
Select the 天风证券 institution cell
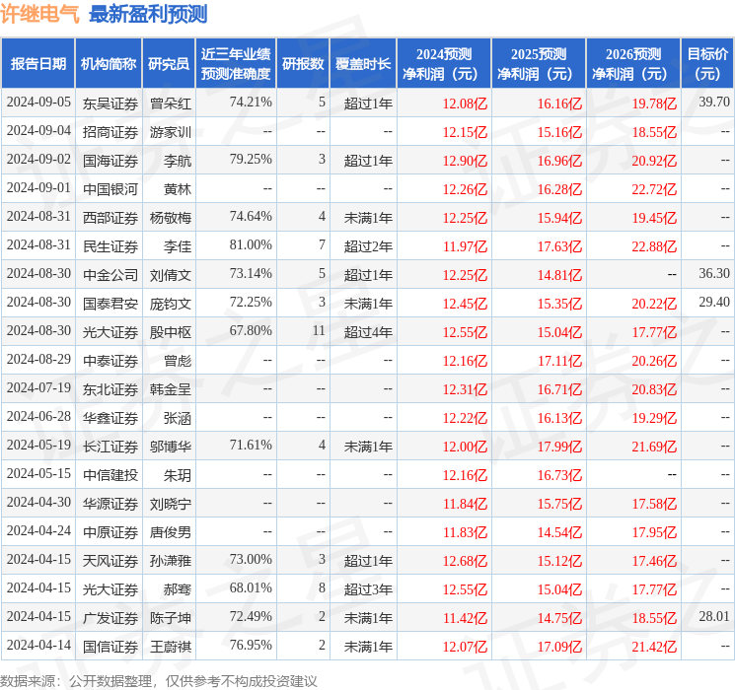pos(110,561)
